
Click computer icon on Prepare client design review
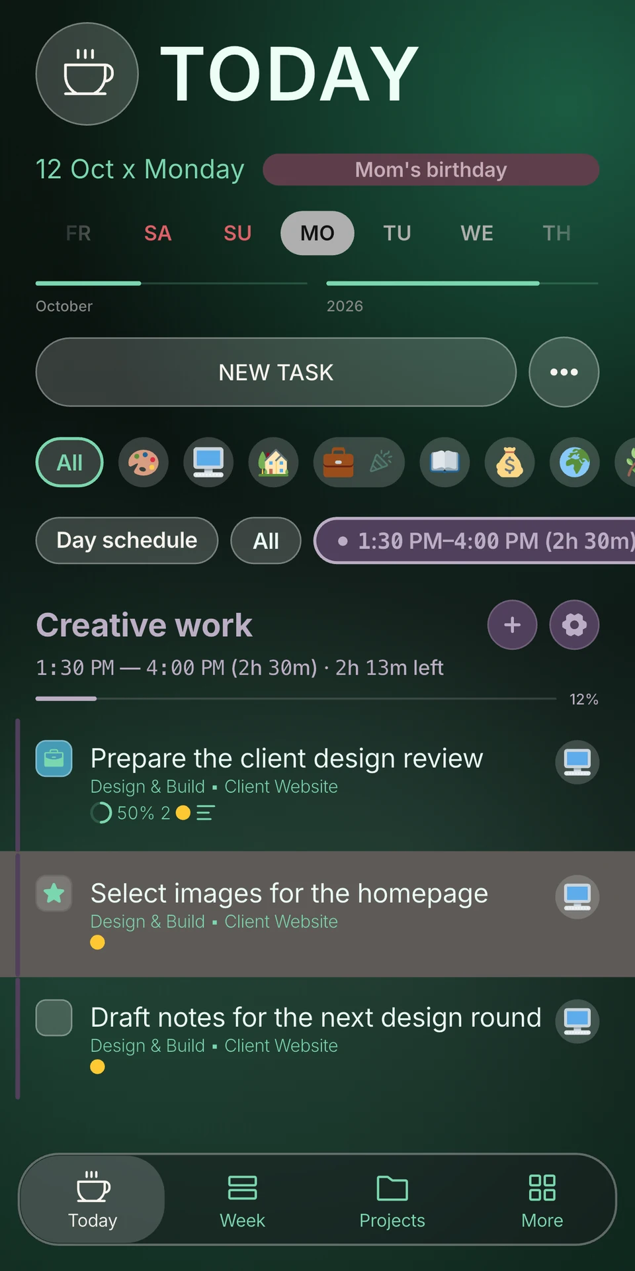pyautogui.click(x=577, y=762)
